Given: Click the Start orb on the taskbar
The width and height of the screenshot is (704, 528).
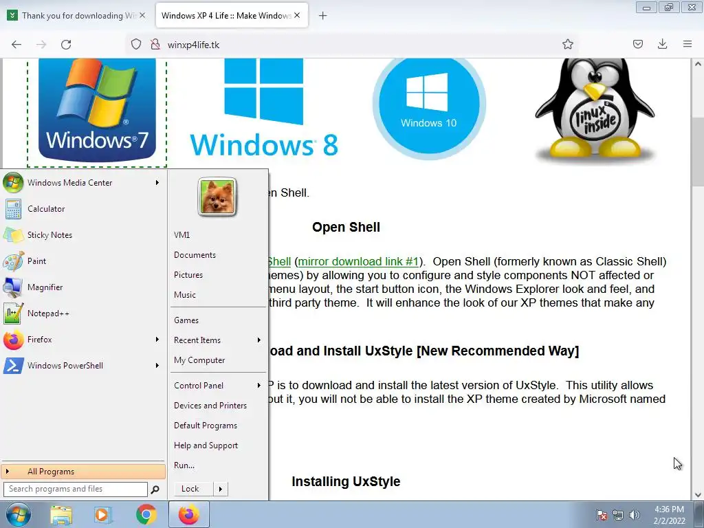Looking at the screenshot, I should (19, 514).
